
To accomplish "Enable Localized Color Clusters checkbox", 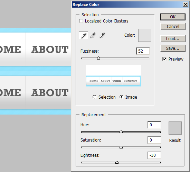I will pyautogui.click(x=81, y=21).
